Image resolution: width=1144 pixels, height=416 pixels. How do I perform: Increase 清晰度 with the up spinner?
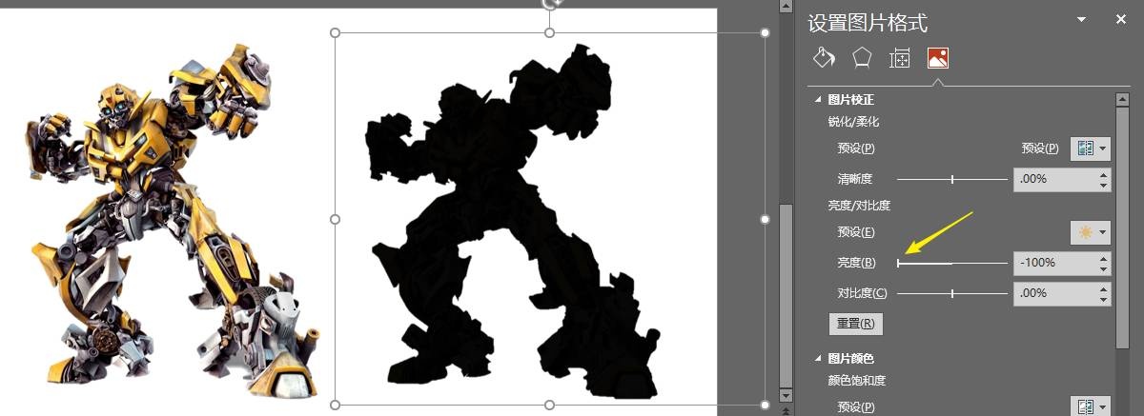(1104, 174)
